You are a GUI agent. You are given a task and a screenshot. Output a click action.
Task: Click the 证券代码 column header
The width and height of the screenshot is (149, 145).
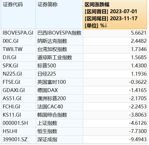click(x=18, y=14)
